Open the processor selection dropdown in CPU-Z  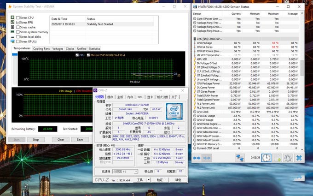136,172
